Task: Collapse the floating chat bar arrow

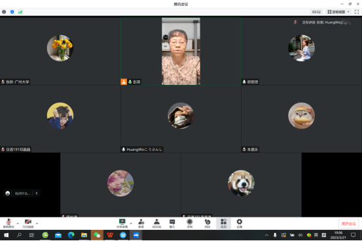Action: pos(37,193)
